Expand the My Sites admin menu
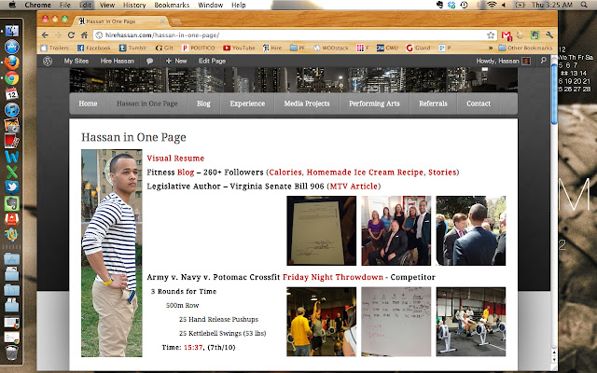597x373 pixels. [76, 61]
